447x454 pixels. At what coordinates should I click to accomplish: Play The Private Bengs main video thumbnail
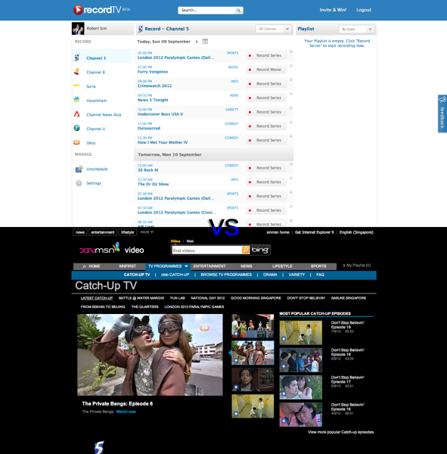[150, 355]
